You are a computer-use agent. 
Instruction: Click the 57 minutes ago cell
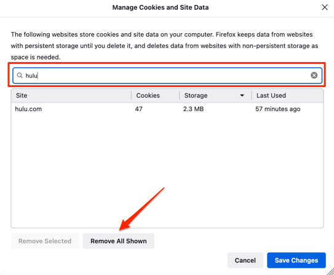(x=278, y=109)
